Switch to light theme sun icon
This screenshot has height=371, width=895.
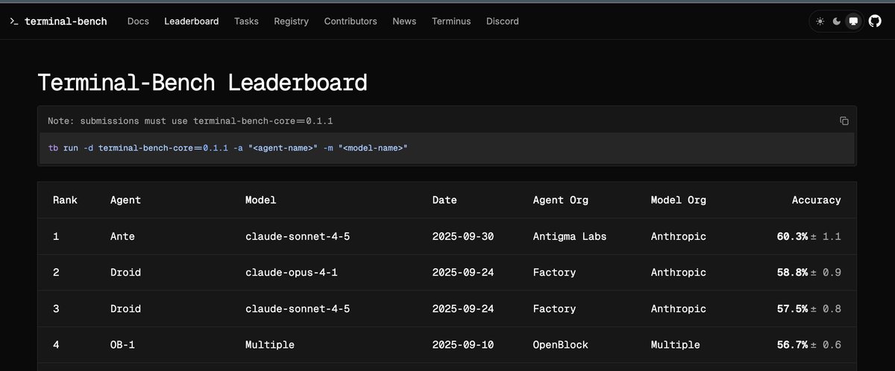[x=820, y=22]
